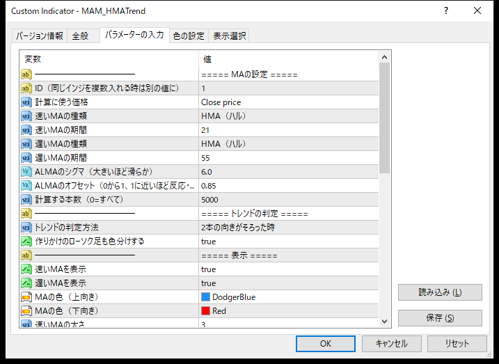Click the double icon beside ALMAのシグマ
The image size is (499, 364).
coord(26,172)
